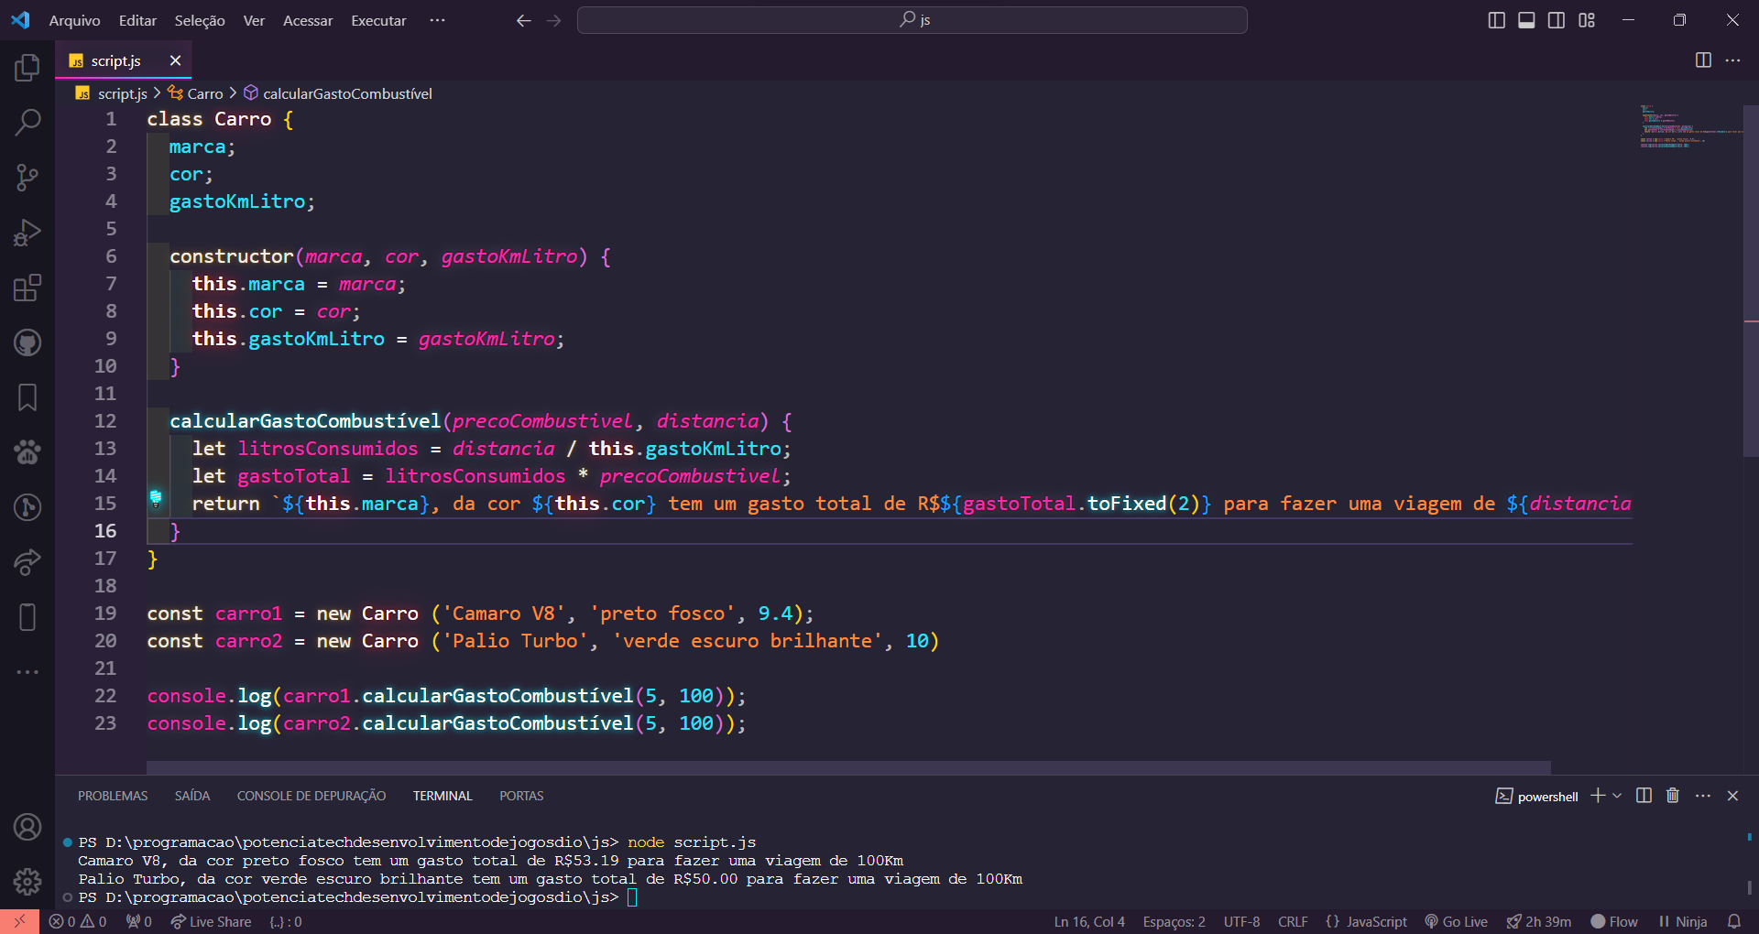Toggle the primary sidebar visibility
The width and height of the screenshot is (1759, 934).
[1496, 18]
